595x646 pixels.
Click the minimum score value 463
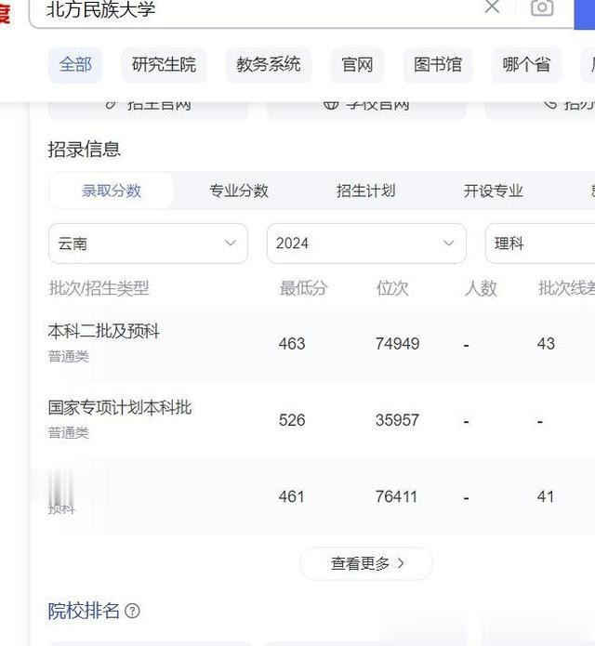pyautogui.click(x=292, y=344)
